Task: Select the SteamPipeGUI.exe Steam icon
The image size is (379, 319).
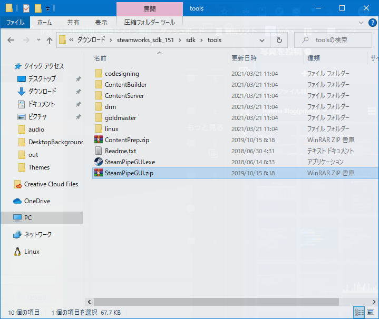Action: pos(99,162)
